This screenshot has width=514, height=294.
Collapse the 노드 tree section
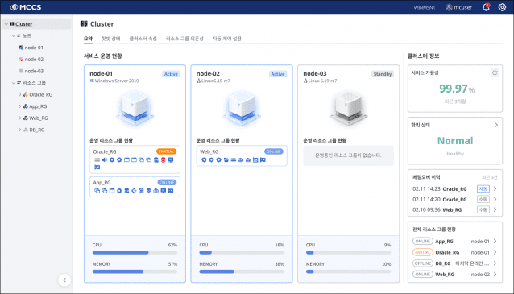point(14,35)
